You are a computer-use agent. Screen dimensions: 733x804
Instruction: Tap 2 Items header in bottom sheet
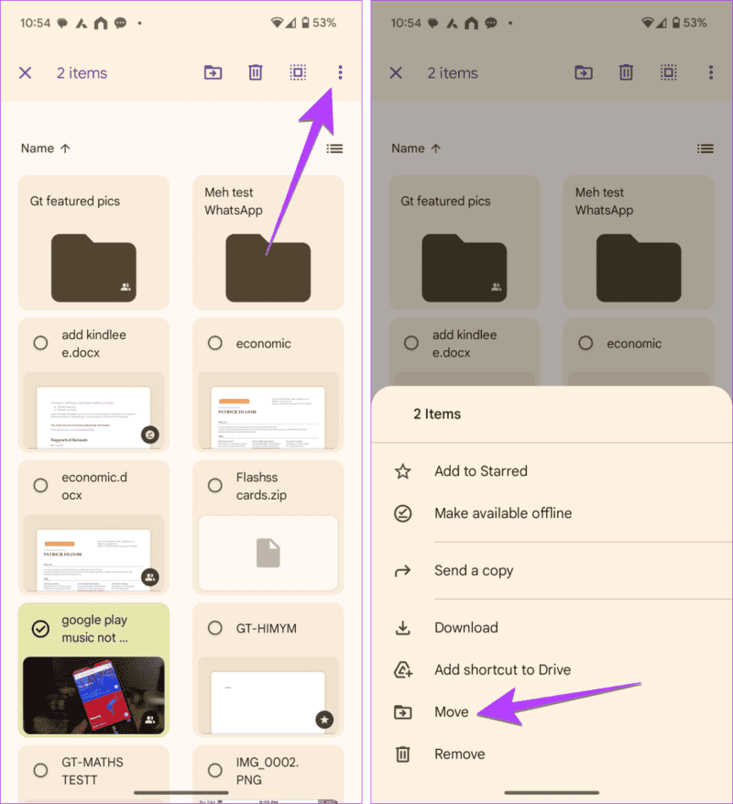tap(437, 414)
